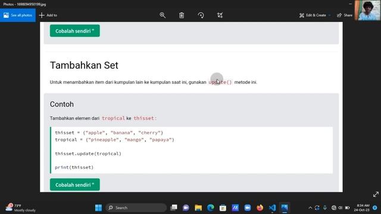Click the taskbar Search box
Image resolution: width=381 pixels, height=214 pixels.
tap(136, 207)
